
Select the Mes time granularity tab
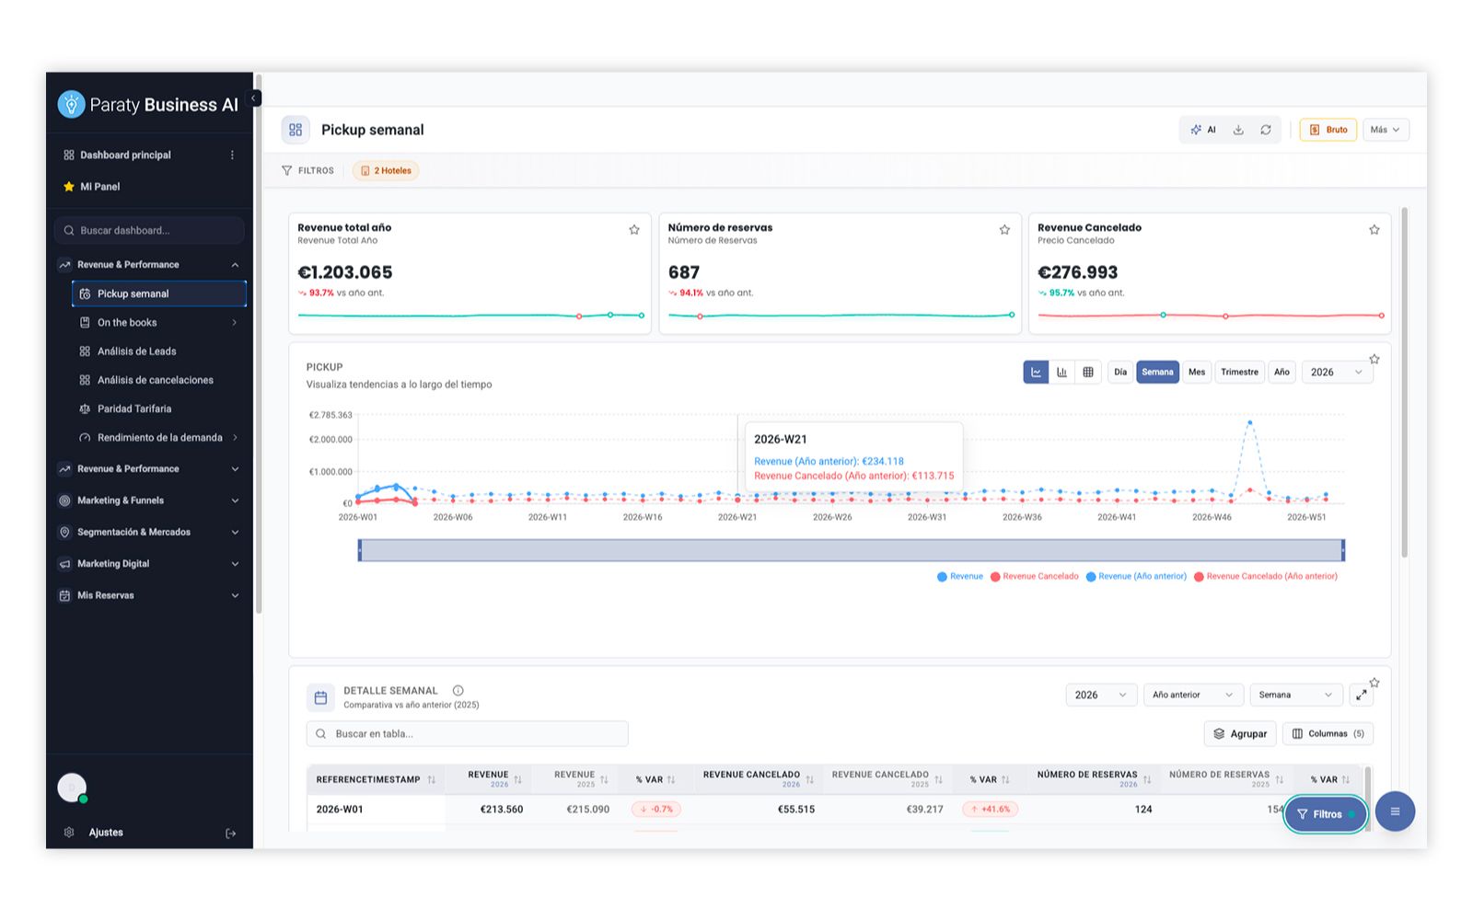[x=1197, y=372]
